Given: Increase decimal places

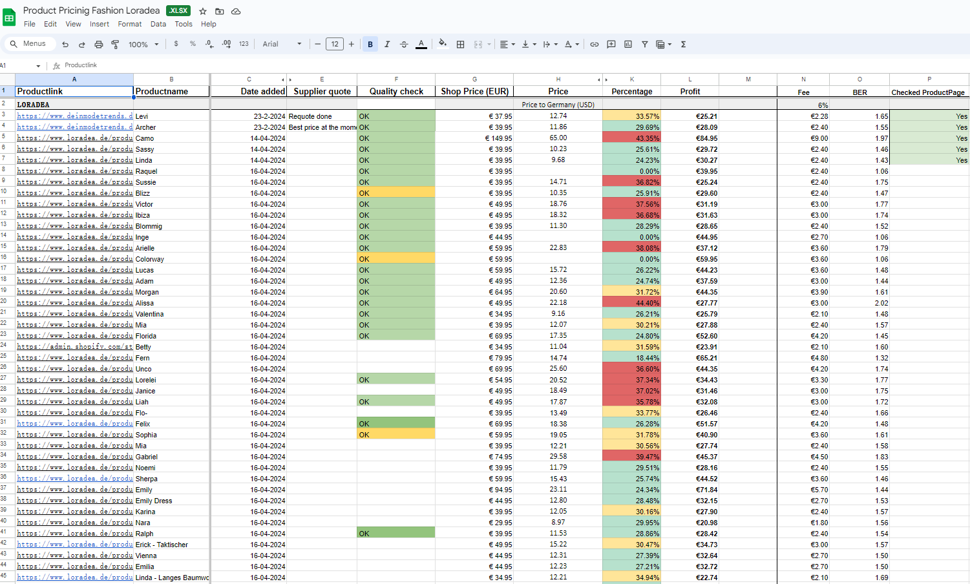Looking at the screenshot, I should pyautogui.click(x=226, y=44).
